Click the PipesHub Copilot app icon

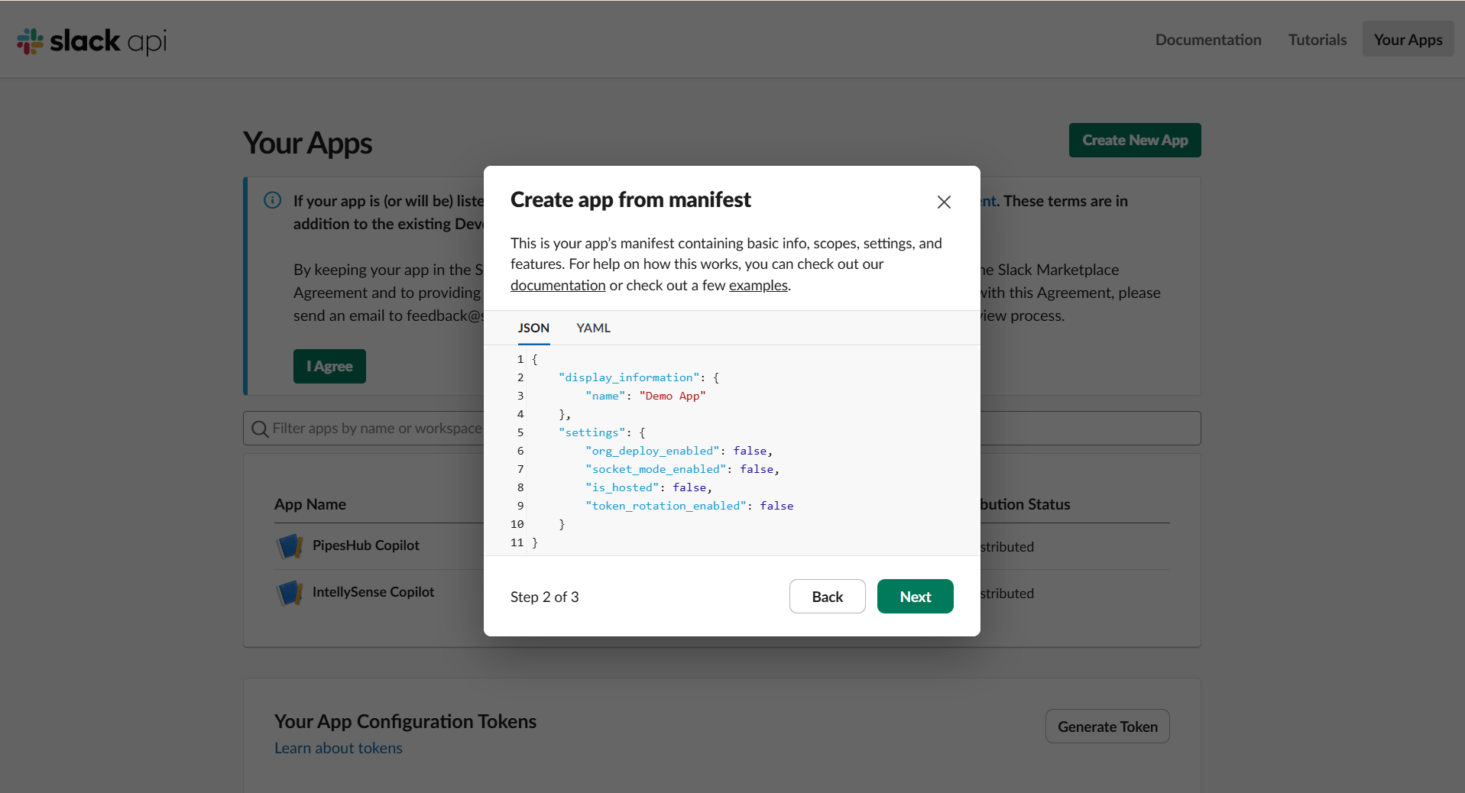tap(289, 545)
